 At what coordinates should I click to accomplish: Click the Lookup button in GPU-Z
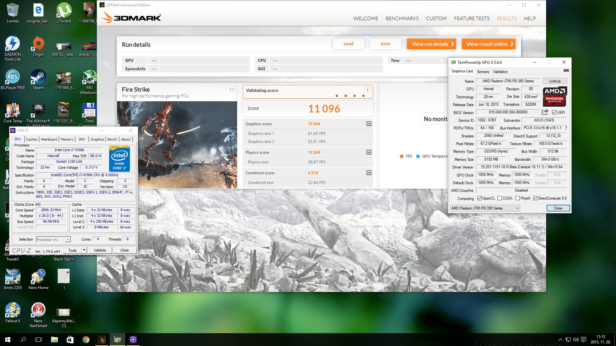(555, 81)
